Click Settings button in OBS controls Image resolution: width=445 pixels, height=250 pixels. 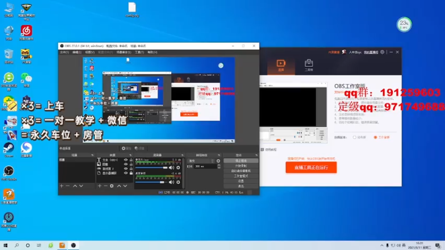tap(241, 181)
